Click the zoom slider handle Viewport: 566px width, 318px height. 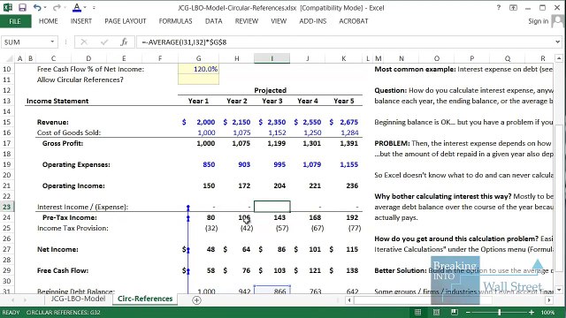point(500,312)
